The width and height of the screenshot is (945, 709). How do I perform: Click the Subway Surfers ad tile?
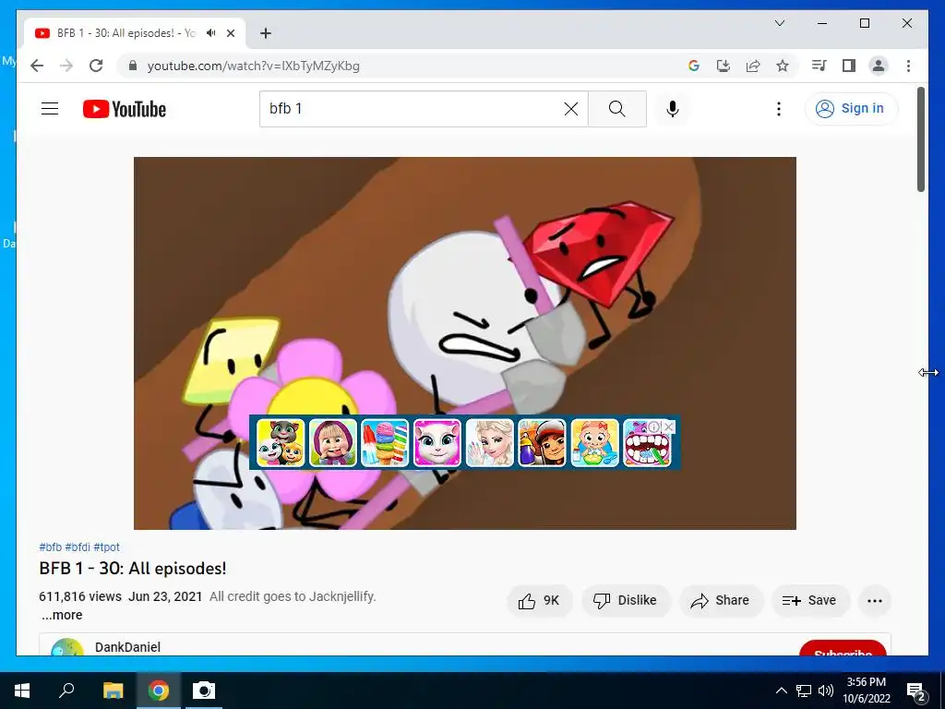(x=542, y=443)
